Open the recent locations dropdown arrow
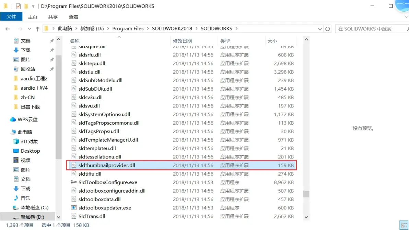The height and width of the screenshot is (230, 409). point(29,29)
